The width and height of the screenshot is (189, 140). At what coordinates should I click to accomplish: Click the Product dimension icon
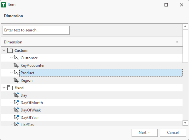tap(16, 73)
